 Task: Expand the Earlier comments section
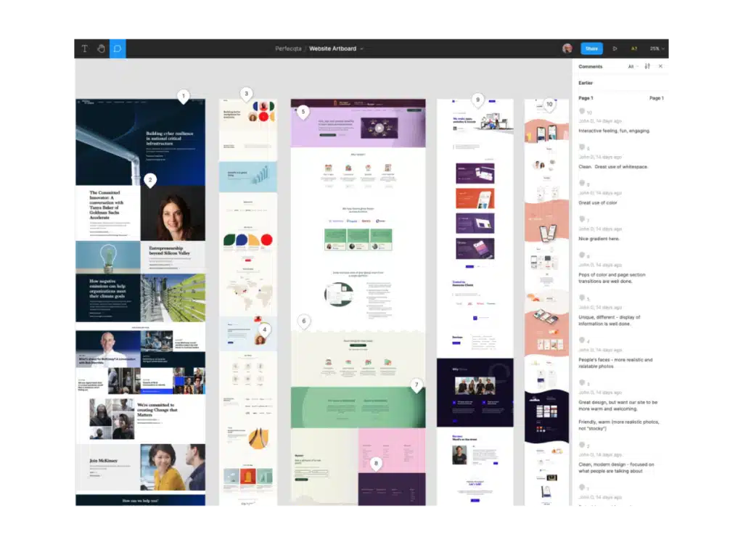(586, 83)
